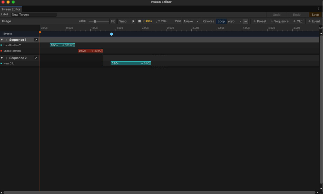Add a new Sequence
The image size is (323, 194).
coord(279,21)
